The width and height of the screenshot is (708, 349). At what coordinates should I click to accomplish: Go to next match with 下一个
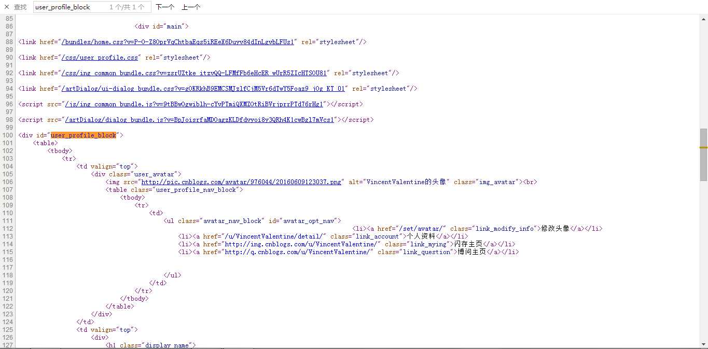165,7
